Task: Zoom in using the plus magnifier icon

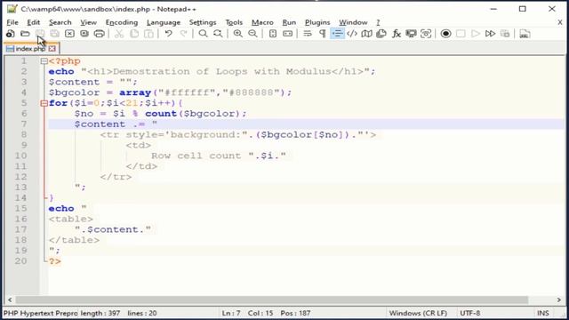Action: point(237,34)
